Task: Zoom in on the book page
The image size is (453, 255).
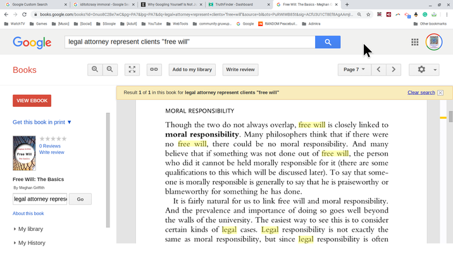Action: [95, 70]
